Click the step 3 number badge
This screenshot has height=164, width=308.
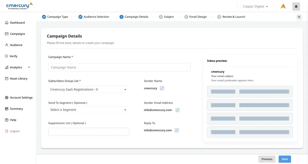point(122,17)
